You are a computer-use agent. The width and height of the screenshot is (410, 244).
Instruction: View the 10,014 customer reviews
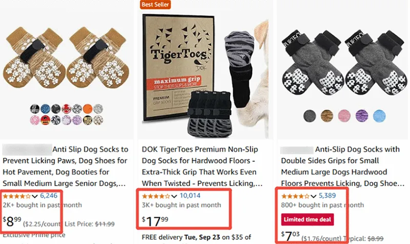[x=190, y=195]
